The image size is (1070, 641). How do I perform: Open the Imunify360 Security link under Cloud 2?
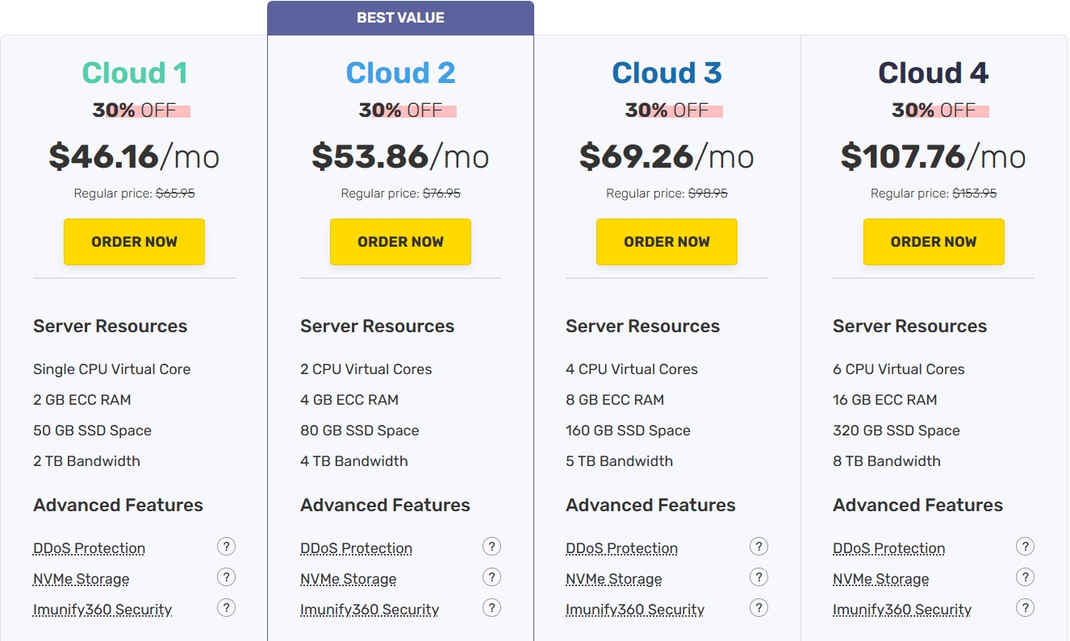[x=370, y=610]
